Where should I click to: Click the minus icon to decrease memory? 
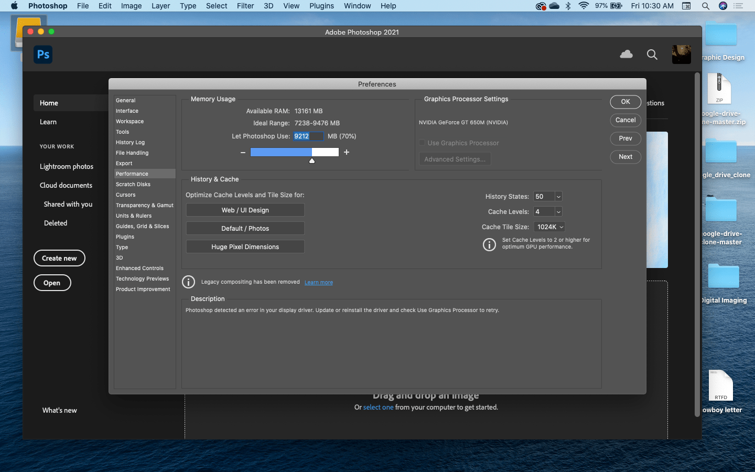click(x=243, y=152)
